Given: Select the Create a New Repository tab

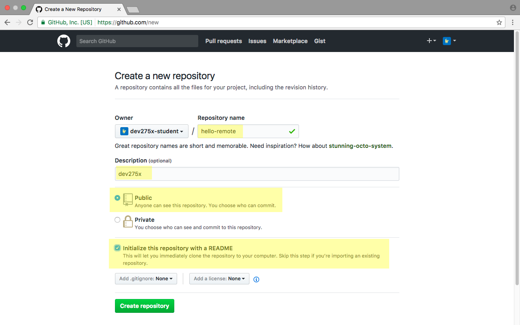Looking at the screenshot, I should (78, 9).
